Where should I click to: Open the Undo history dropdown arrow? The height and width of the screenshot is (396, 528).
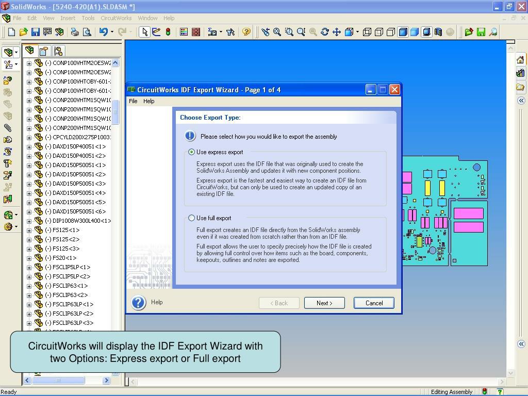112,32
